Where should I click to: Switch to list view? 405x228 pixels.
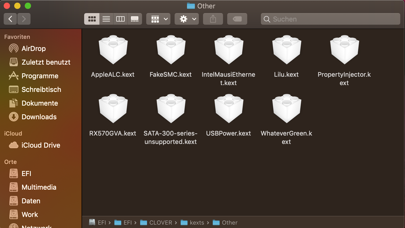point(106,19)
